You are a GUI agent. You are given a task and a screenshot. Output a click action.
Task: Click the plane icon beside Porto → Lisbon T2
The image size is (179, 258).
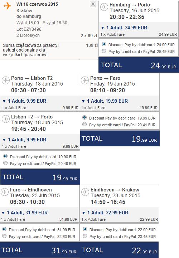(x=6, y=81)
